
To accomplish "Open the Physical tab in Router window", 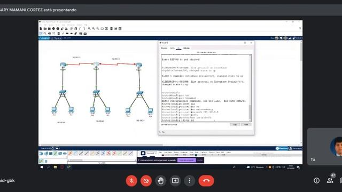I will (164, 48).
